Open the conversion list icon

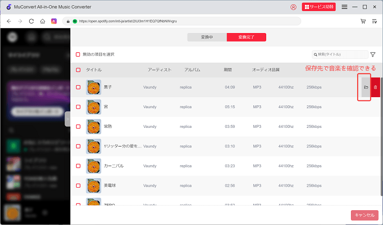(374, 21)
